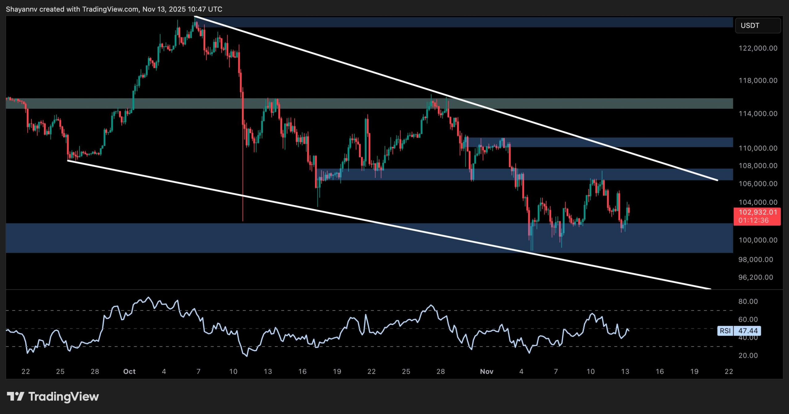Click the 22 date label at far right

coord(729,372)
